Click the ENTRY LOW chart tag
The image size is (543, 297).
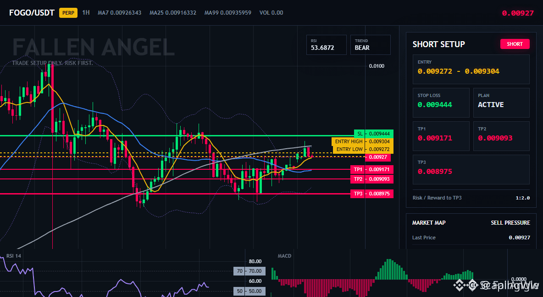pyautogui.click(x=363, y=149)
